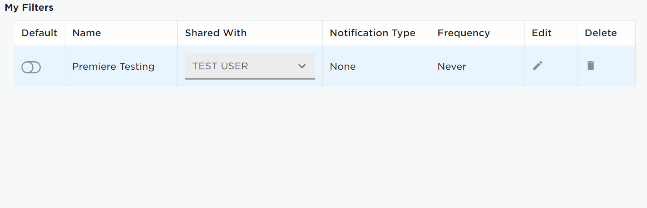Click the Edit column header
Screen dimensions: 647x208
tap(542, 33)
